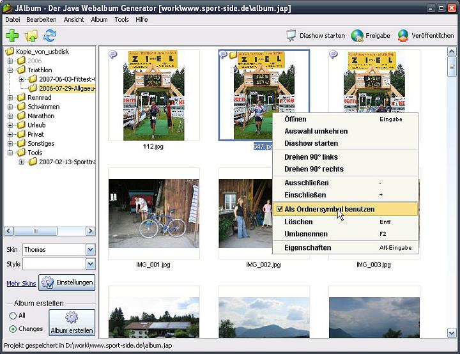Expand the 2007-02-13-Sporttra folder node
Screen dimensions: 460x354
(x=22, y=162)
